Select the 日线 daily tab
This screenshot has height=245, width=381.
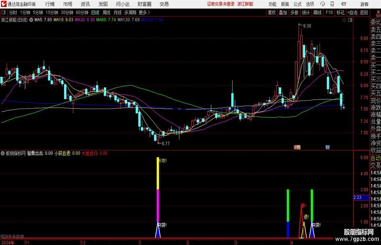pos(95,12)
